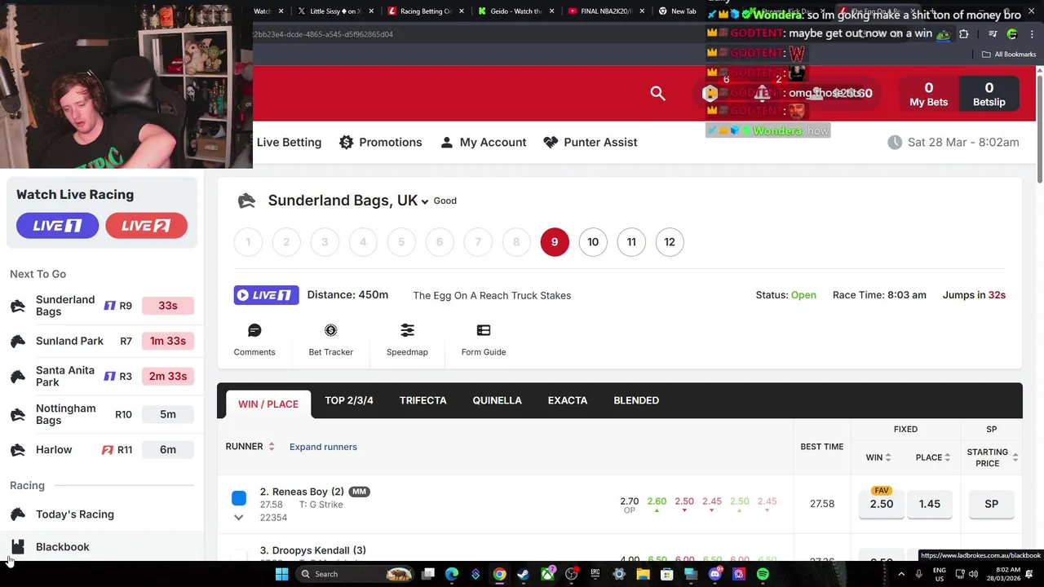The height and width of the screenshot is (587, 1044).
Task: Click the Live 1 badge beside Distance
Action: 266,295
